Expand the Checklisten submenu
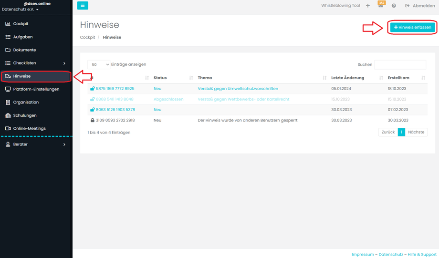 tap(64, 63)
